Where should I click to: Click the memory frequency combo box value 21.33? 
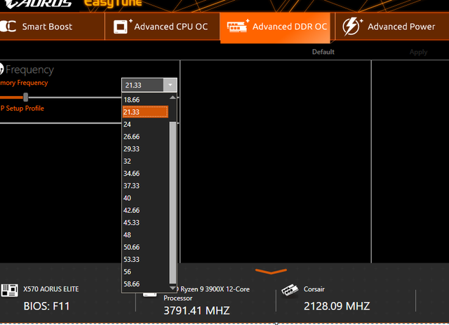(x=143, y=85)
